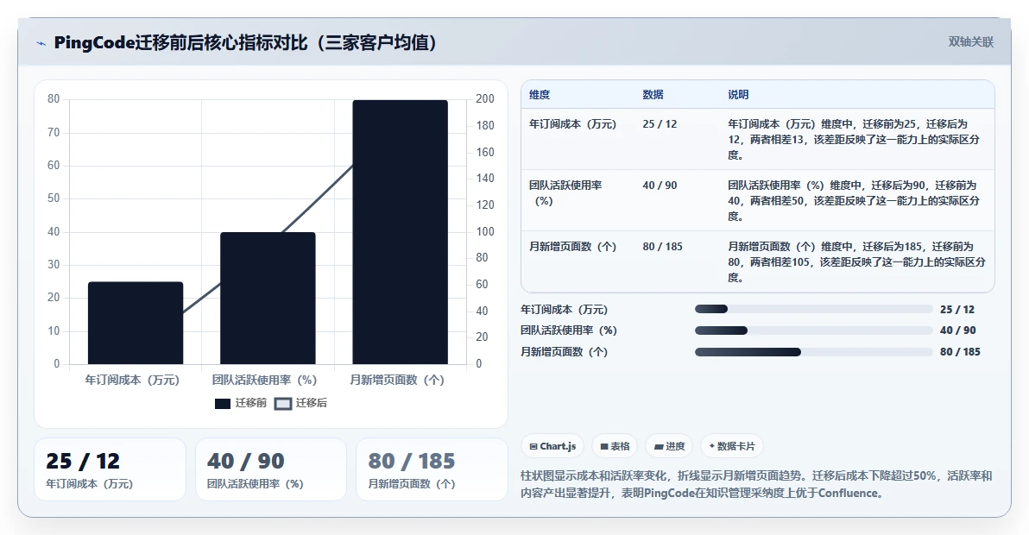Click the Chart.js tag chip
This screenshot has width=1029, height=535.
[x=552, y=446]
